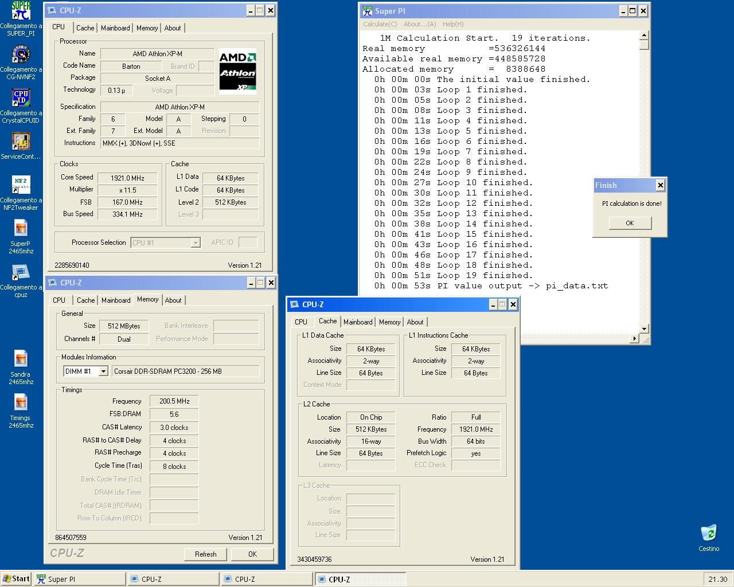
Task: Click the CAS# Latency 3.0 clocks field
Action: [174, 428]
